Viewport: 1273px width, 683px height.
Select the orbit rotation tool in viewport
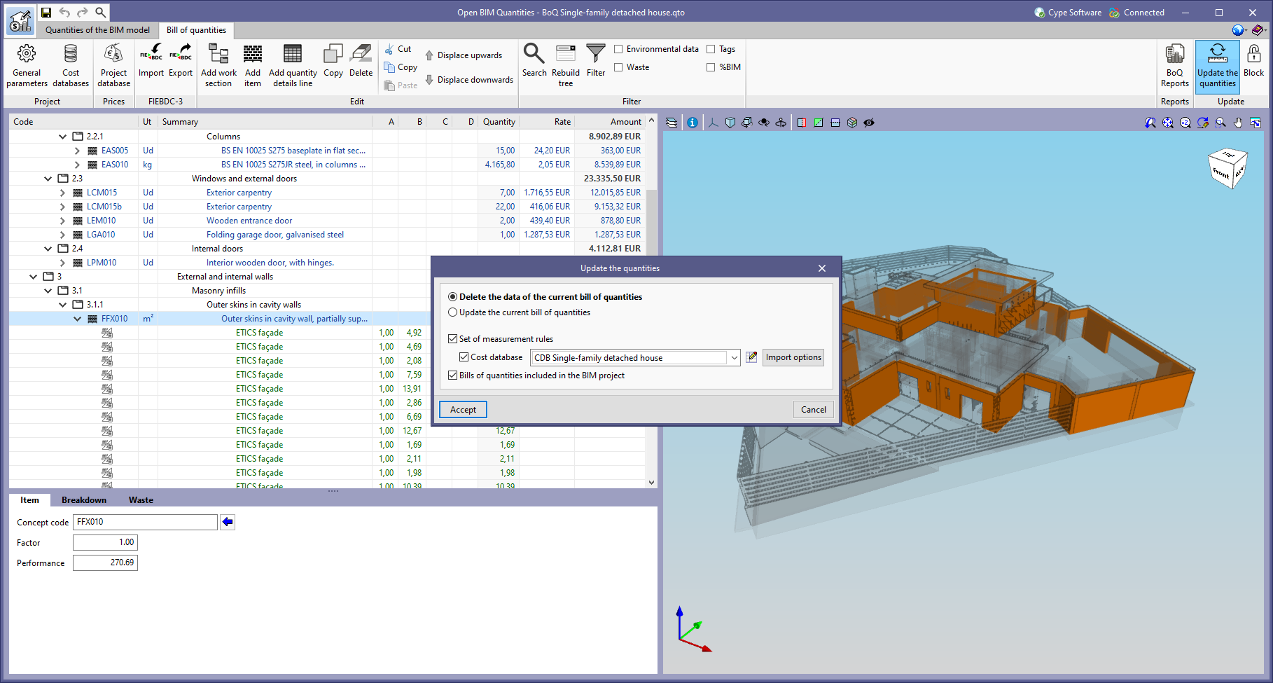pyautogui.click(x=763, y=123)
